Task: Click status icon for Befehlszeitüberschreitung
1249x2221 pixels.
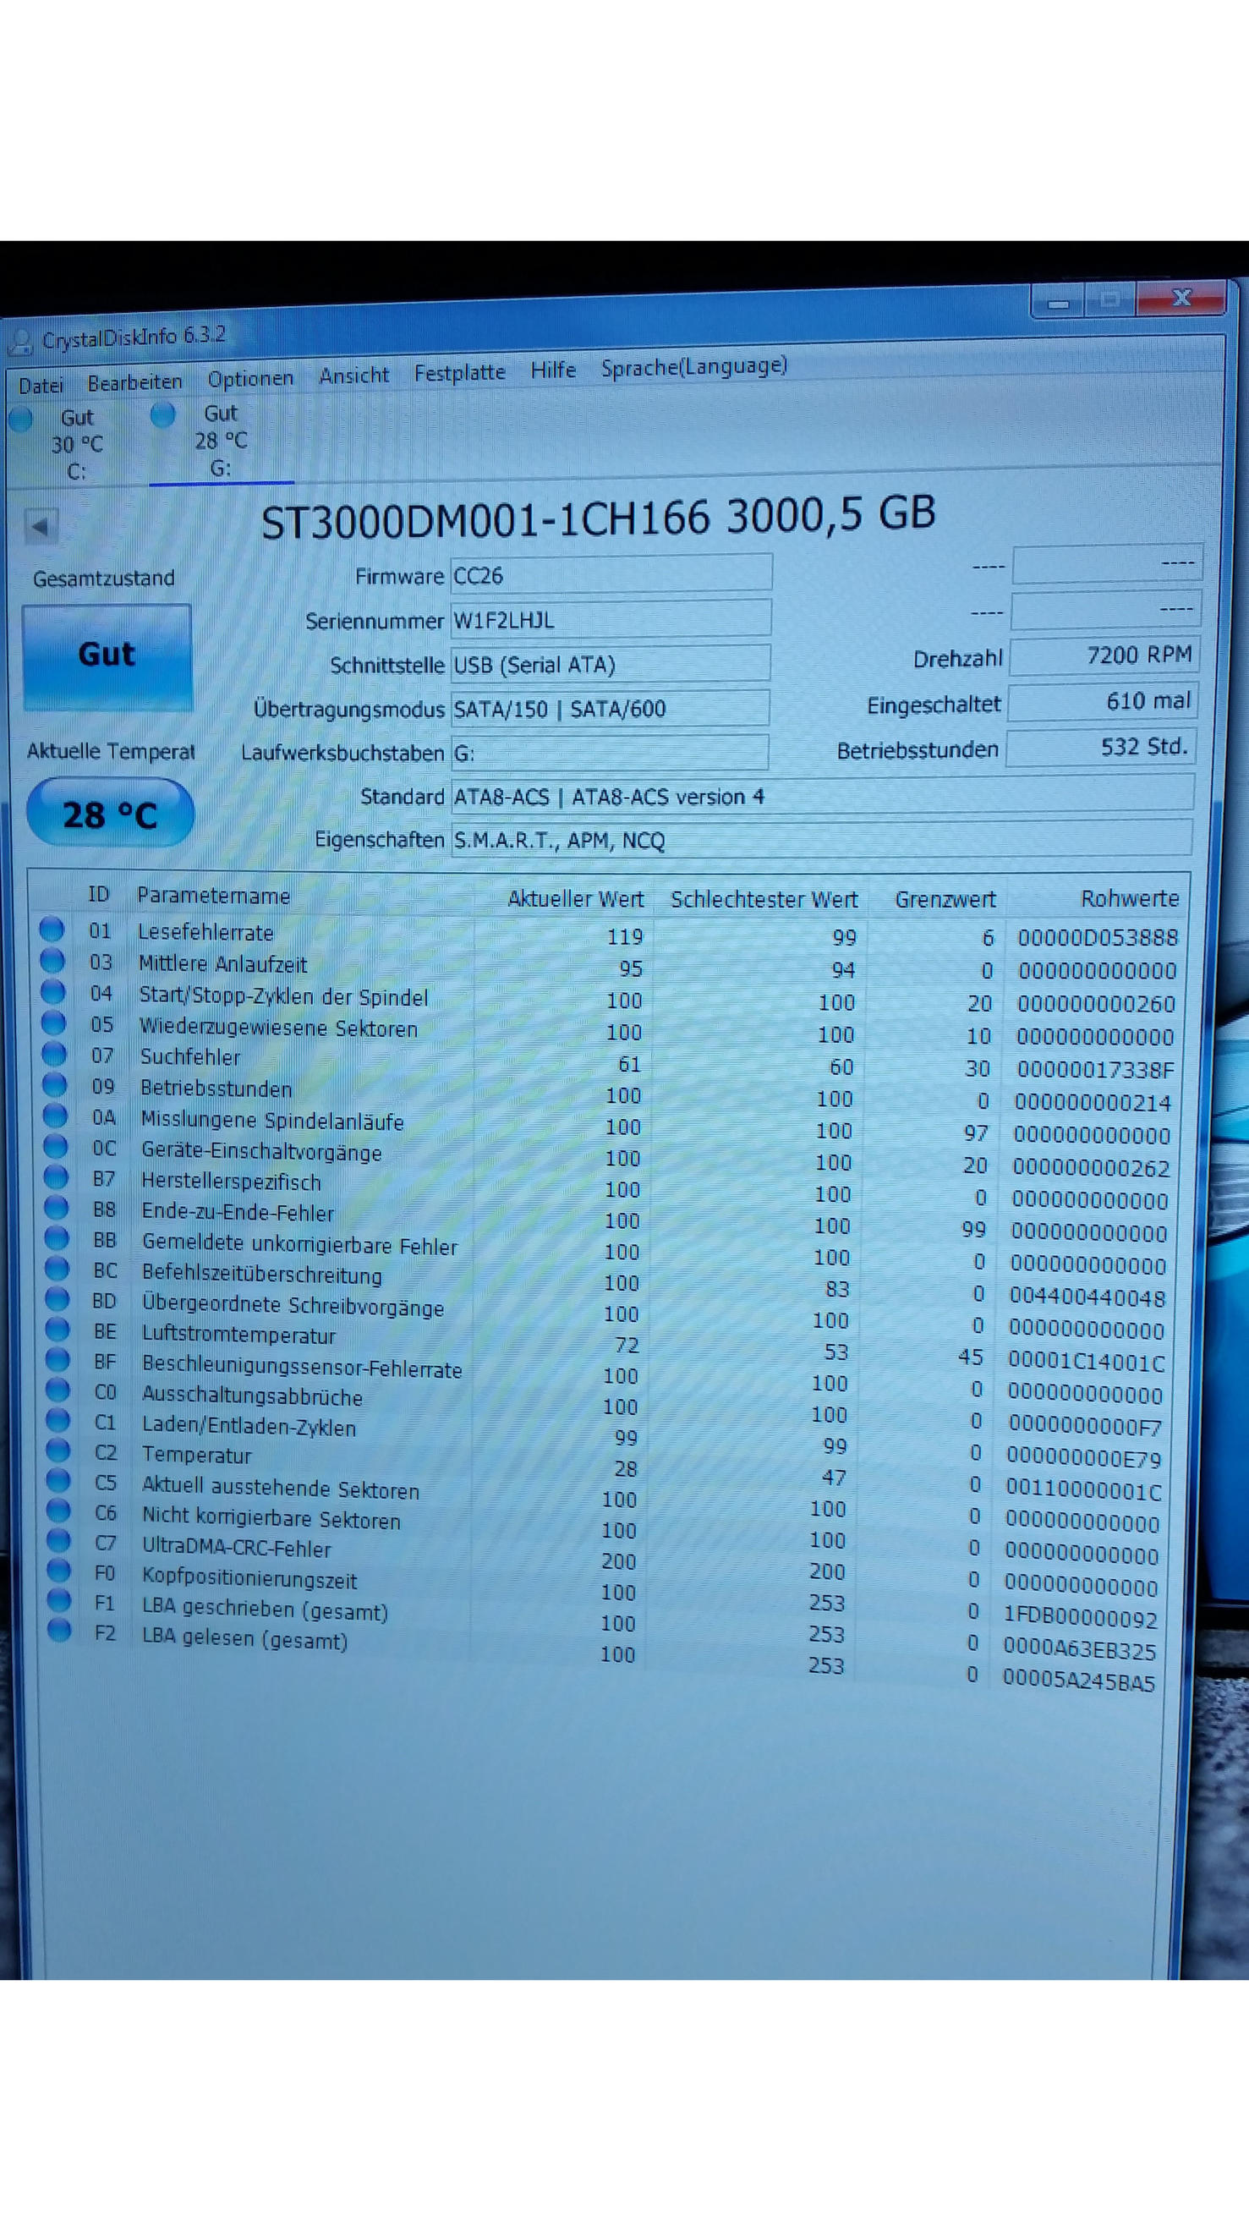Action: 56,1269
